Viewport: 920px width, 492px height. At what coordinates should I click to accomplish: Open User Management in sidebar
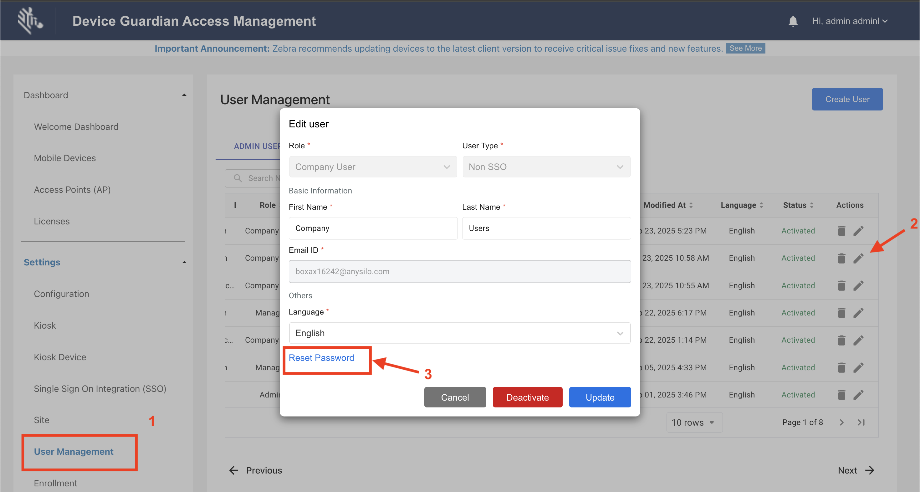coord(74,452)
